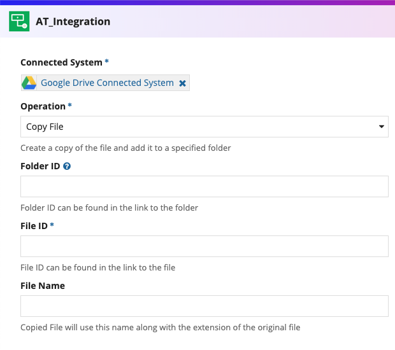Image resolution: width=395 pixels, height=350 pixels.
Task: Click the 'File Name' label text
Action: click(43, 286)
